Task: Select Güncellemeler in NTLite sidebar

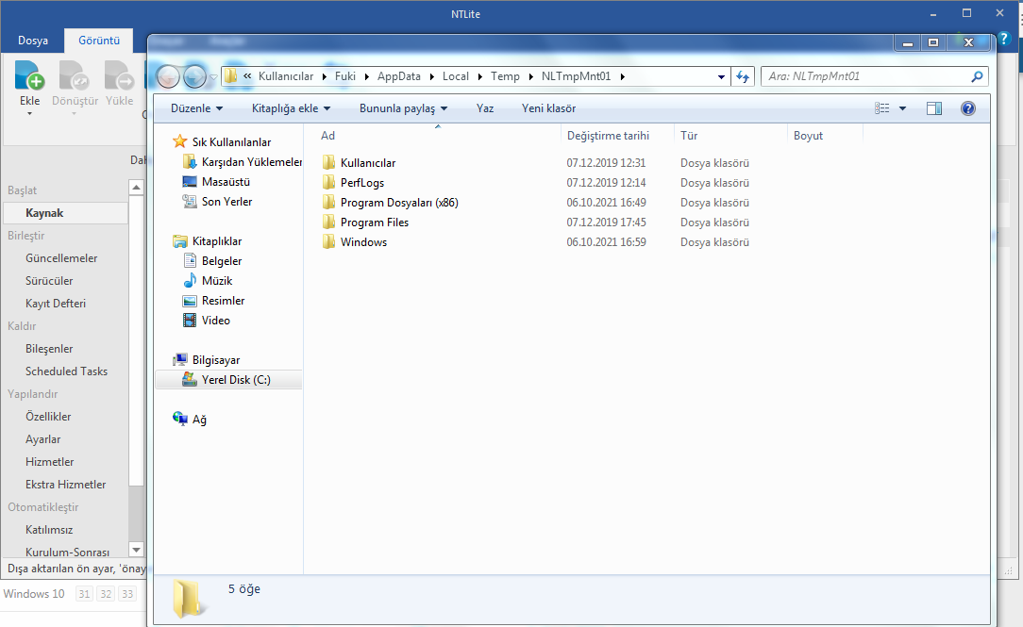Action: [x=61, y=258]
